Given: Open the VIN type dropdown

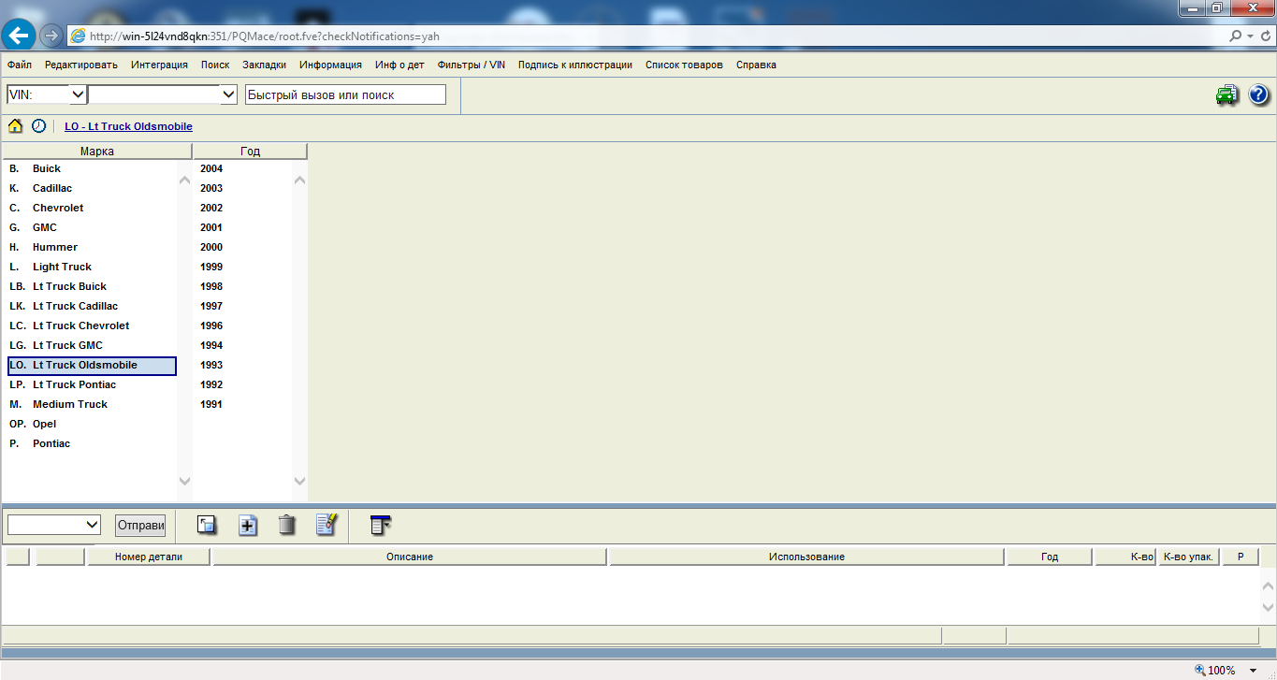Looking at the screenshot, I should click(x=78, y=94).
